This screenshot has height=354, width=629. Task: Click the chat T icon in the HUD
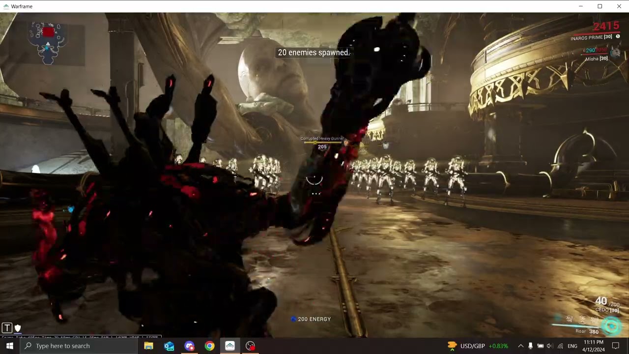click(7, 328)
